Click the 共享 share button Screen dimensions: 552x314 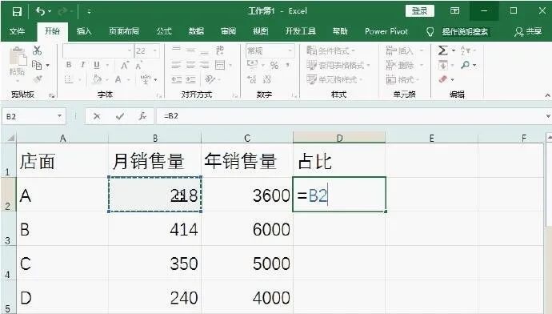pyautogui.click(x=528, y=32)
